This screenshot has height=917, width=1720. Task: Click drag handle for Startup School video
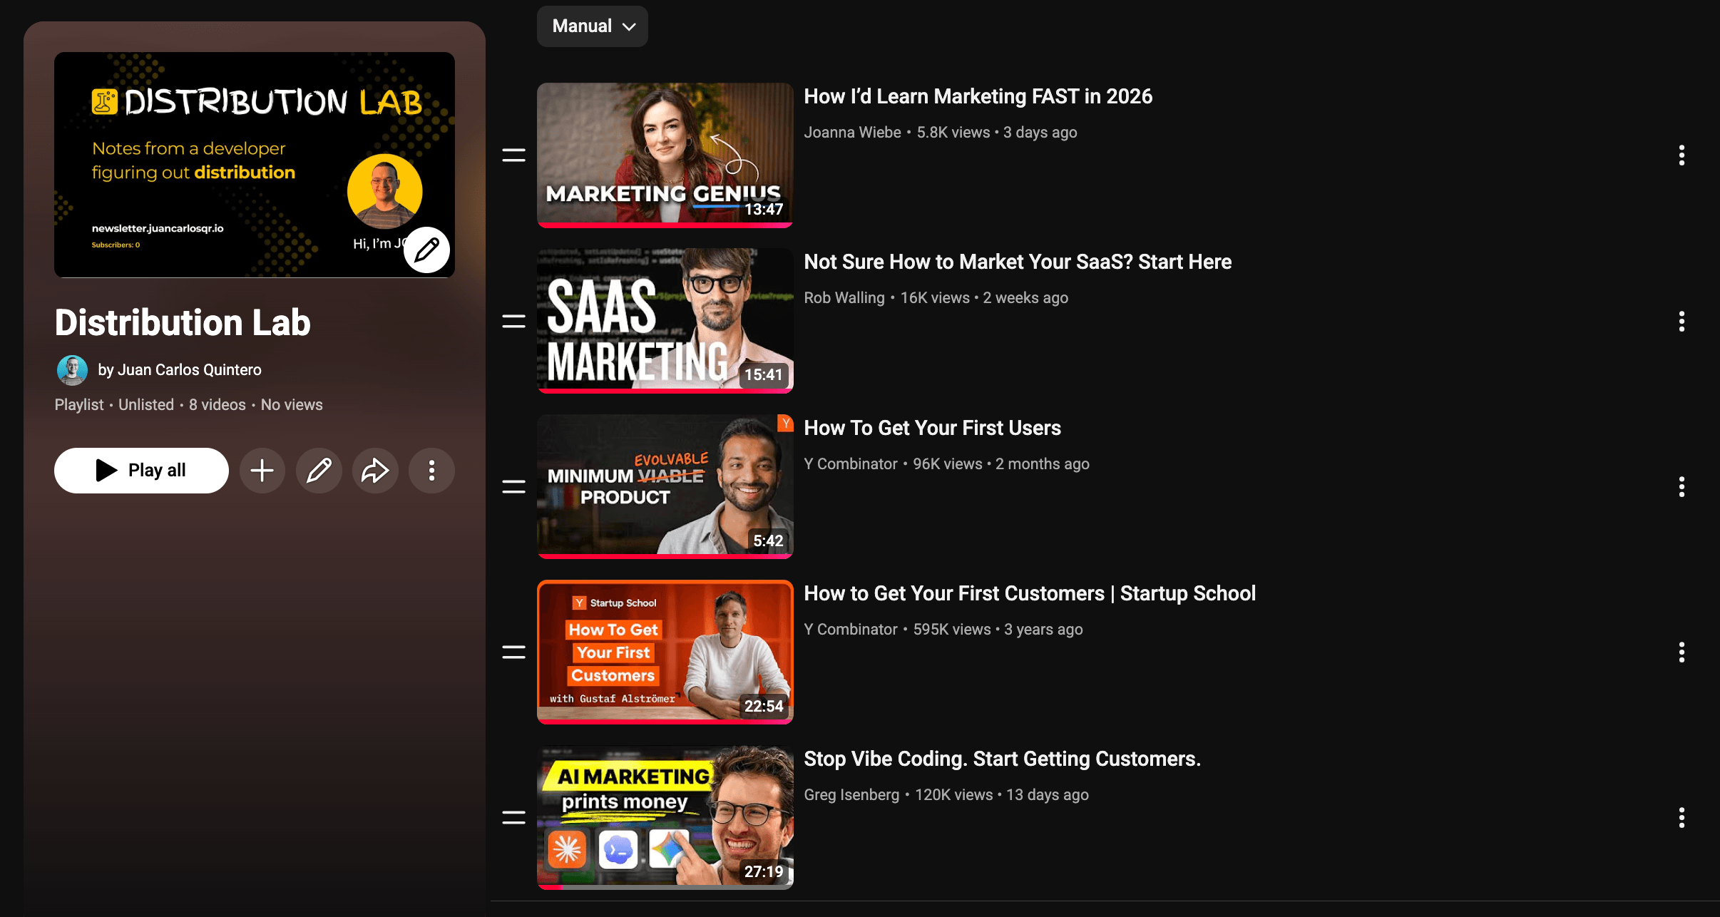513,652
